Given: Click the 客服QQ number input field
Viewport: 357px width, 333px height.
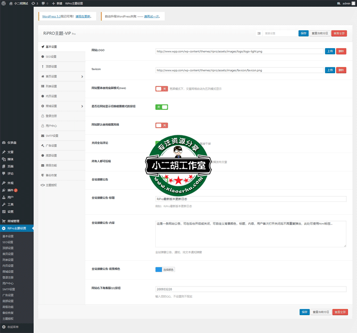Looking at the screenshot, I should pyautogui.click(x=251, y=289).
